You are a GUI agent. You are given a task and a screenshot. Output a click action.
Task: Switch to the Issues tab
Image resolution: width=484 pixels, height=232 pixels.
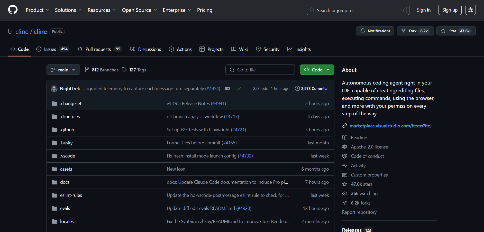[53, 49]
